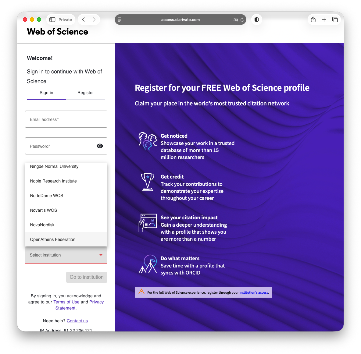Show the tab overview icon

[335, 19]
